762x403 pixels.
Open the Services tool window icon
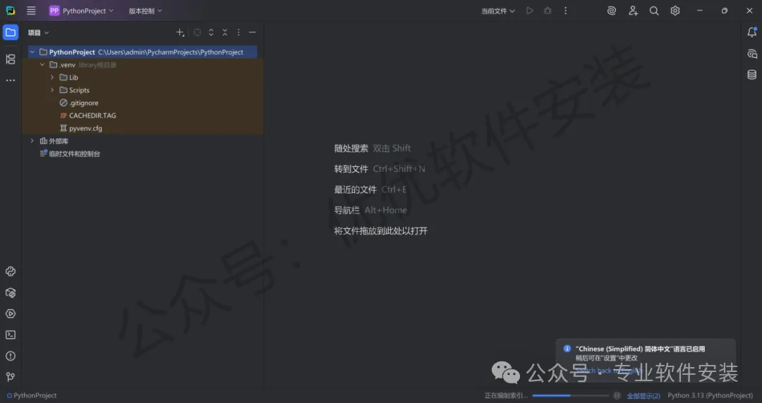(10, 314)
